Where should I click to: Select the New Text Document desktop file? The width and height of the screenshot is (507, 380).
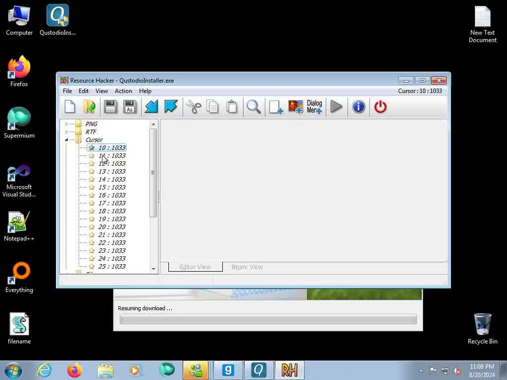pyautogui.click(x=482, y=25)
